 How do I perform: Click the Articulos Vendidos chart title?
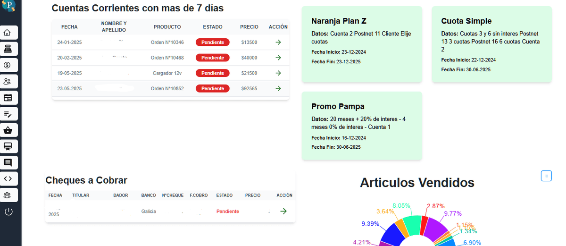click(417, 182)
